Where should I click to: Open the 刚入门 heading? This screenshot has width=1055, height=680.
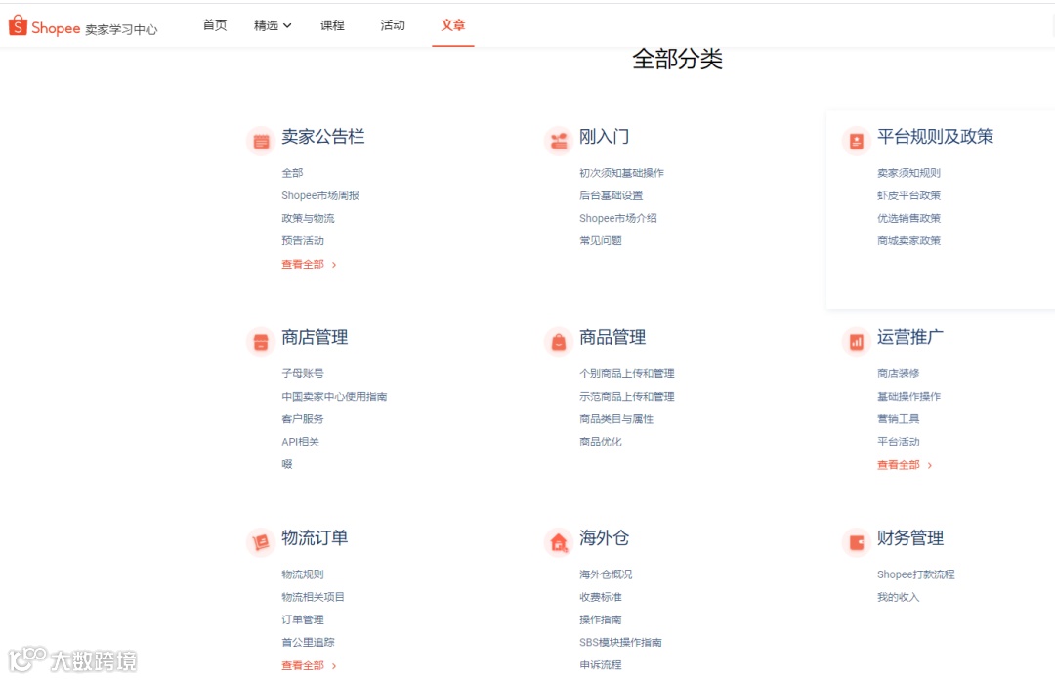[605, 137]
